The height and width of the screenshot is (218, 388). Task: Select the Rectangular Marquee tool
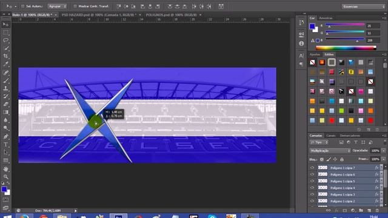pos(5,32)
